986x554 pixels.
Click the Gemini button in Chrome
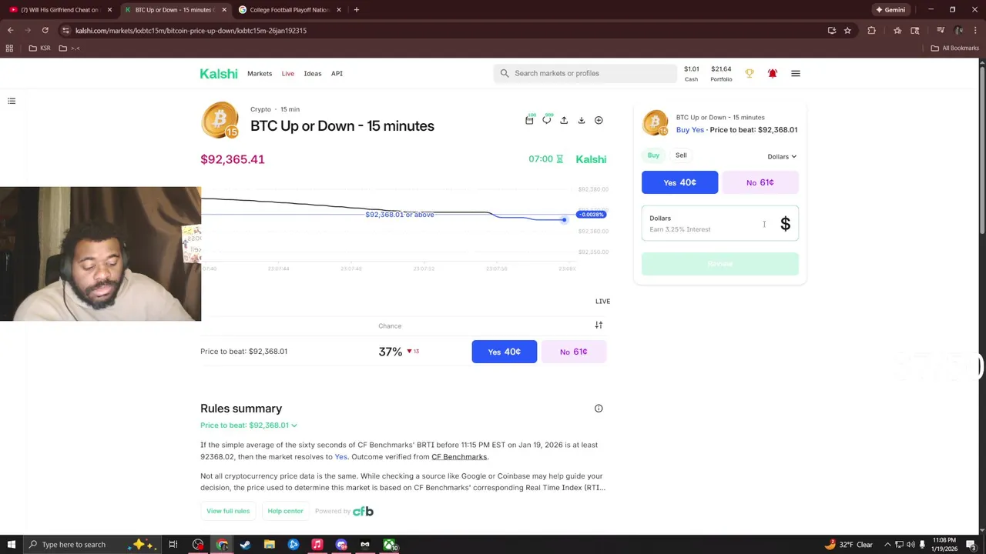coord(890,10)
